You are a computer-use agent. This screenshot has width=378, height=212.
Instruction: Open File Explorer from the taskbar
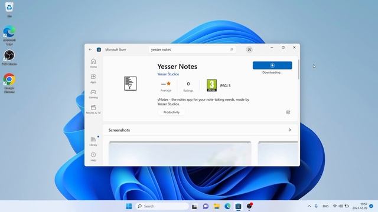[217, 206]
